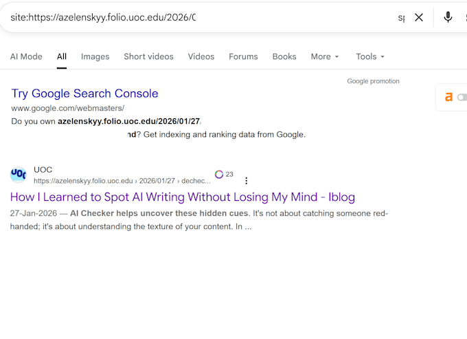Click the bold azelenskyy.folio.uoc.edu/2026/01/27 text
Screen dimensions: 467x339
point(129,121)
